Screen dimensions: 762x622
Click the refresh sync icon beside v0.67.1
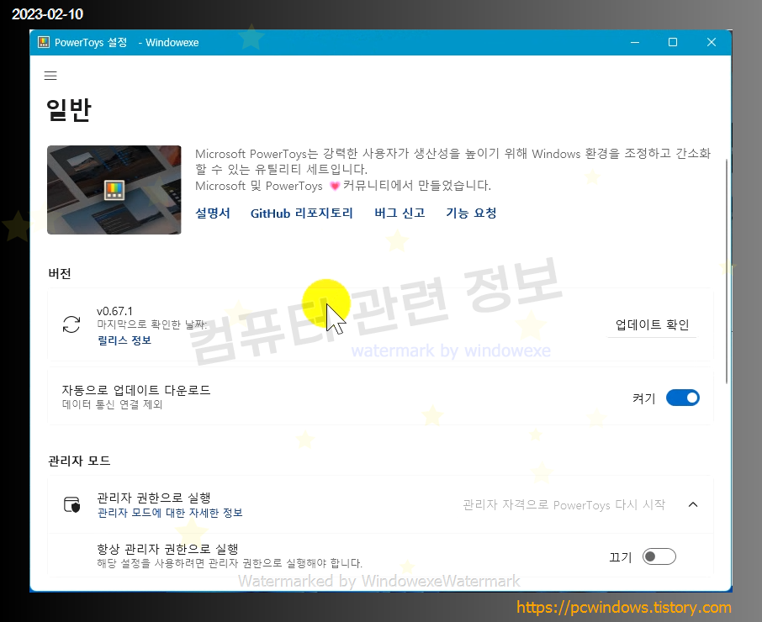pyautogui.click(x=71, y=324)
